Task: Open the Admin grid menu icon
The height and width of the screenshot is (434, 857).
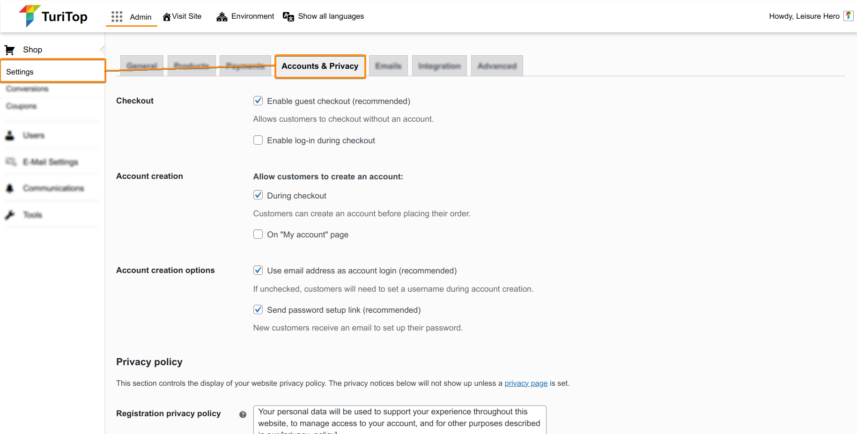Action: (117, 17)
